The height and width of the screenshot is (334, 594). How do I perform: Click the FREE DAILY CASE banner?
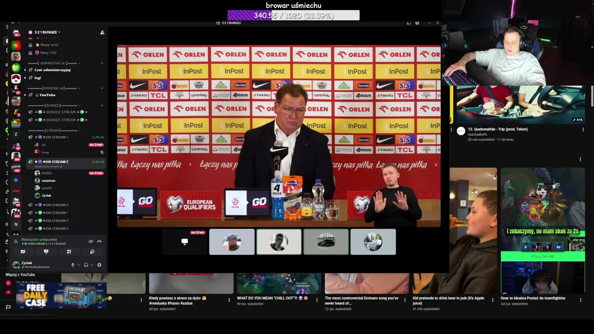(x=61, y=295)
